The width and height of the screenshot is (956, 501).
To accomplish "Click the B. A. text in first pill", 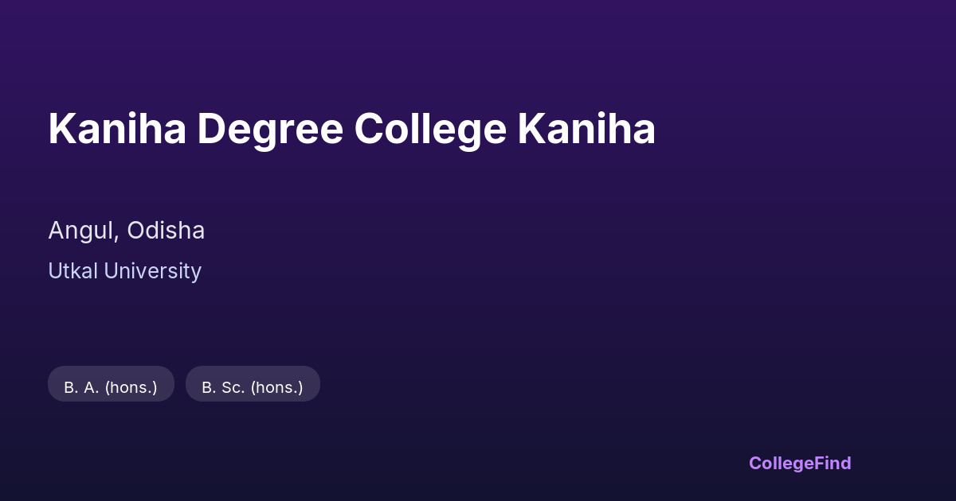I will coord(81,388).
